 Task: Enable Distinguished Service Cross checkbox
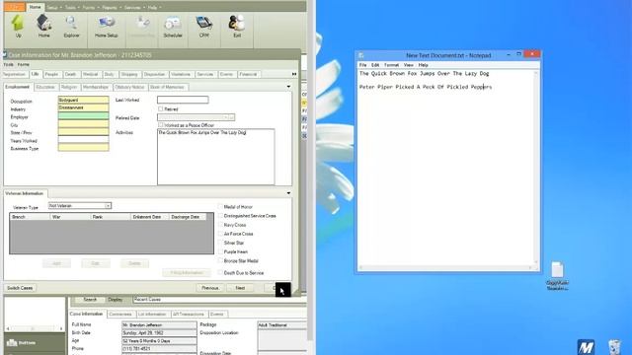tap(220, 216)
